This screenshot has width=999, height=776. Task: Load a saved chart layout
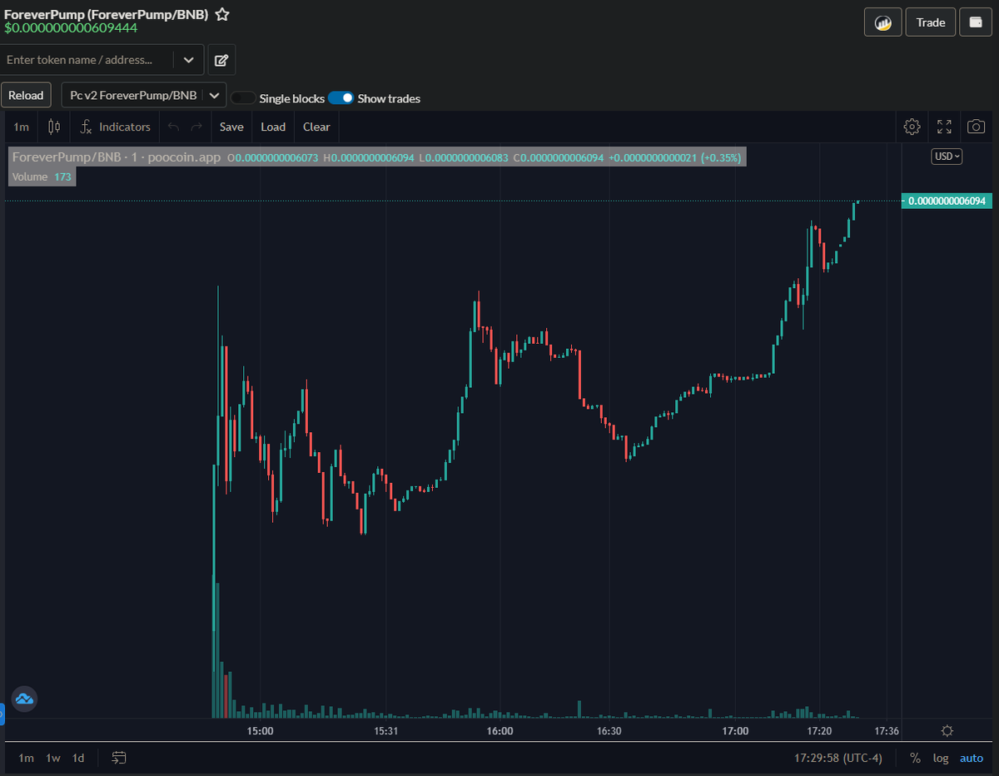click(x=273, y=127)
